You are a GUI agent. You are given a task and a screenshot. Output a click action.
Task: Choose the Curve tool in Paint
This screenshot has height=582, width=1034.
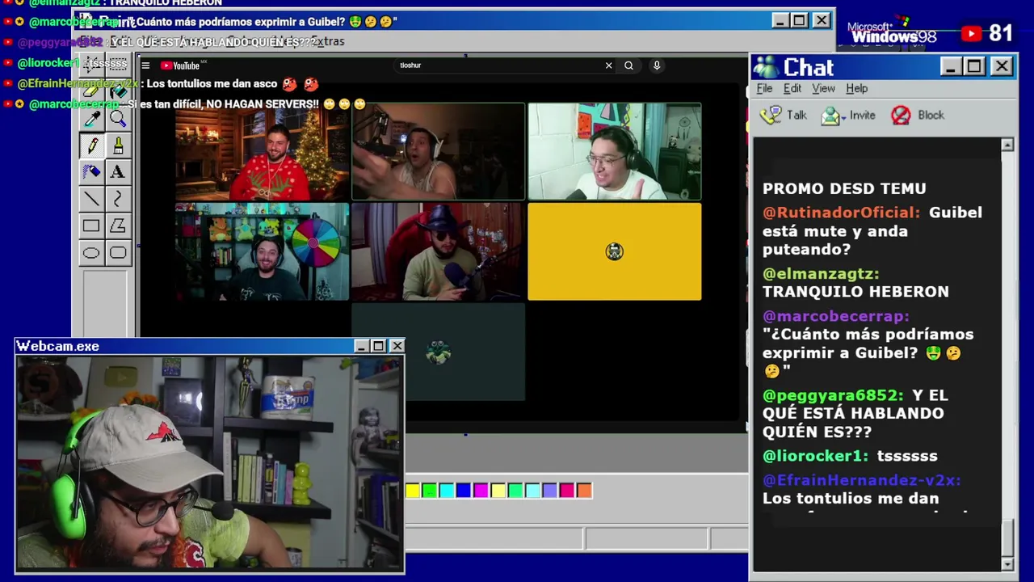tap(118, 199)
